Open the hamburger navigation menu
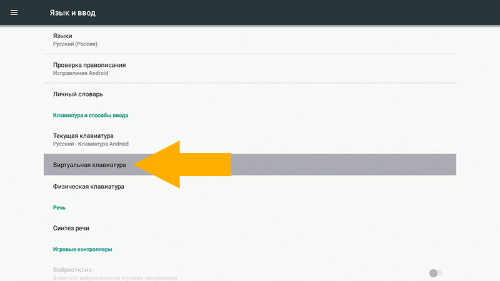 14,12
